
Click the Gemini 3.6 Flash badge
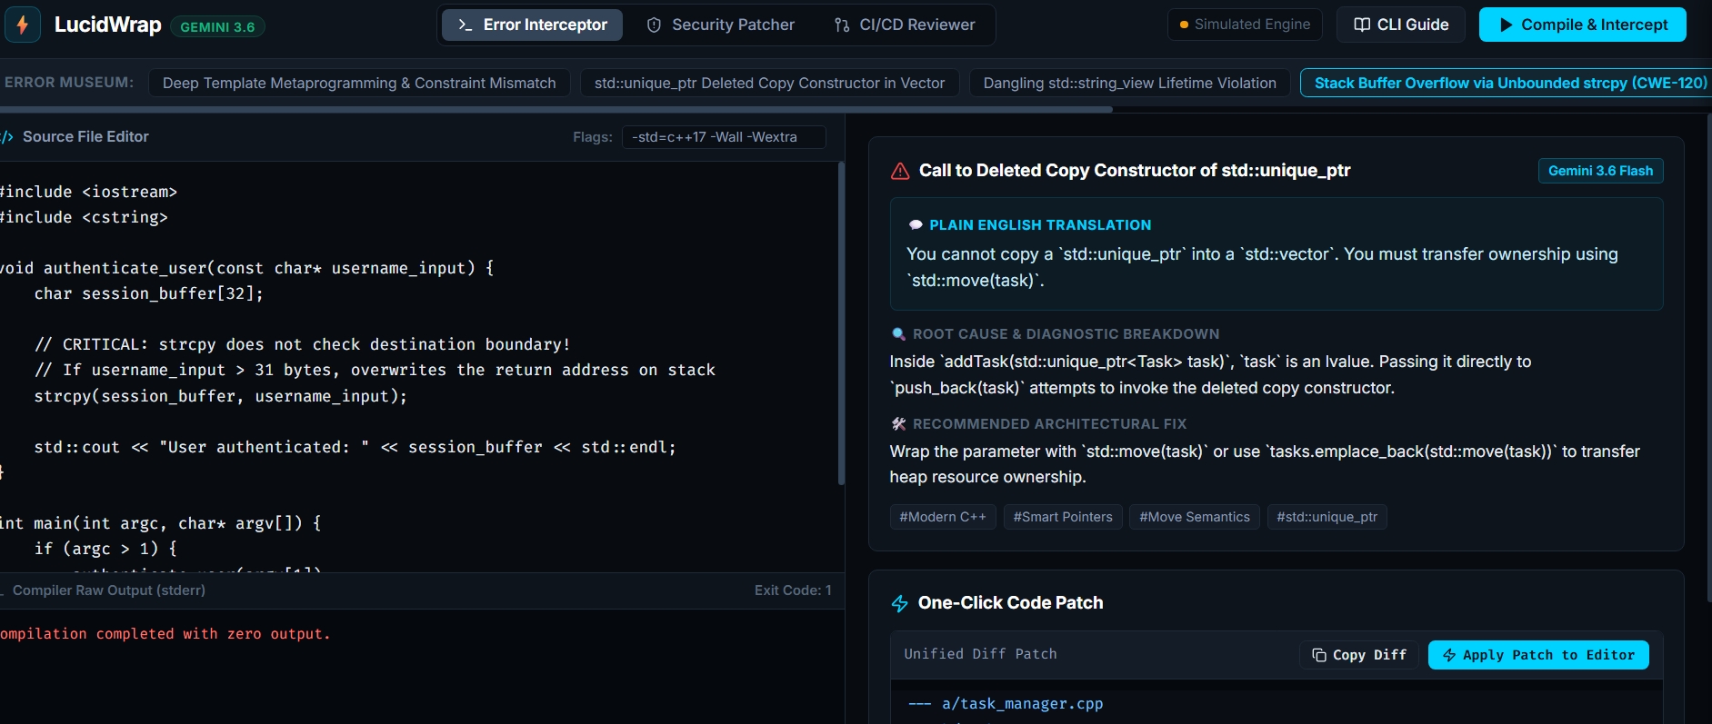click(x=1600, y=171)
